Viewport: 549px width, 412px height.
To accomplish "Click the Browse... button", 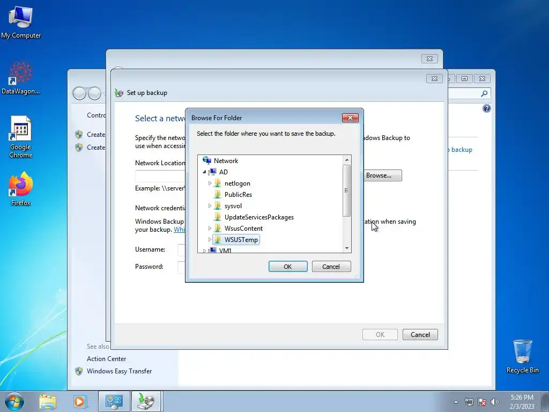I will pyautogui.click(x=382, y=175).
